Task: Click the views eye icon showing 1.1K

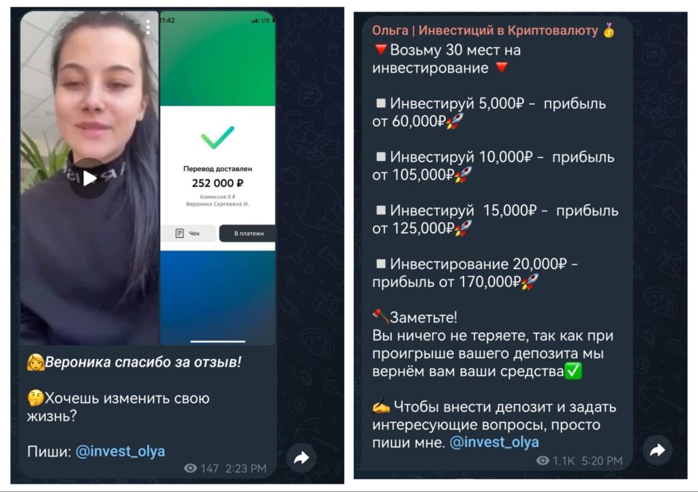Action: [x=543, y=461]
